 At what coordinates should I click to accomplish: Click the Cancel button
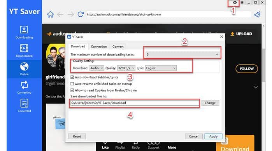(x=194, y=137)
